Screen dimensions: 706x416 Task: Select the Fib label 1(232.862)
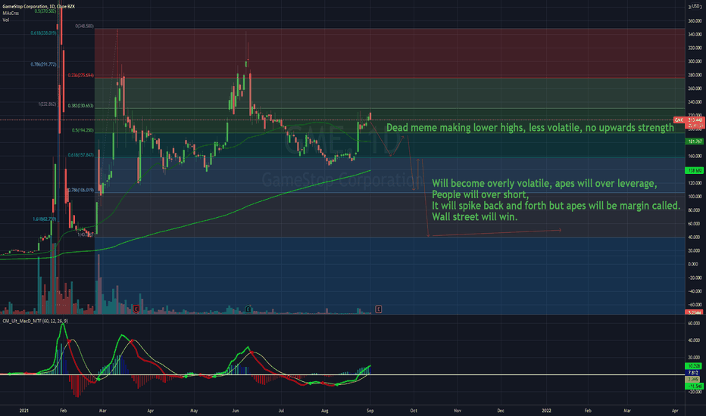click(47, 104)
